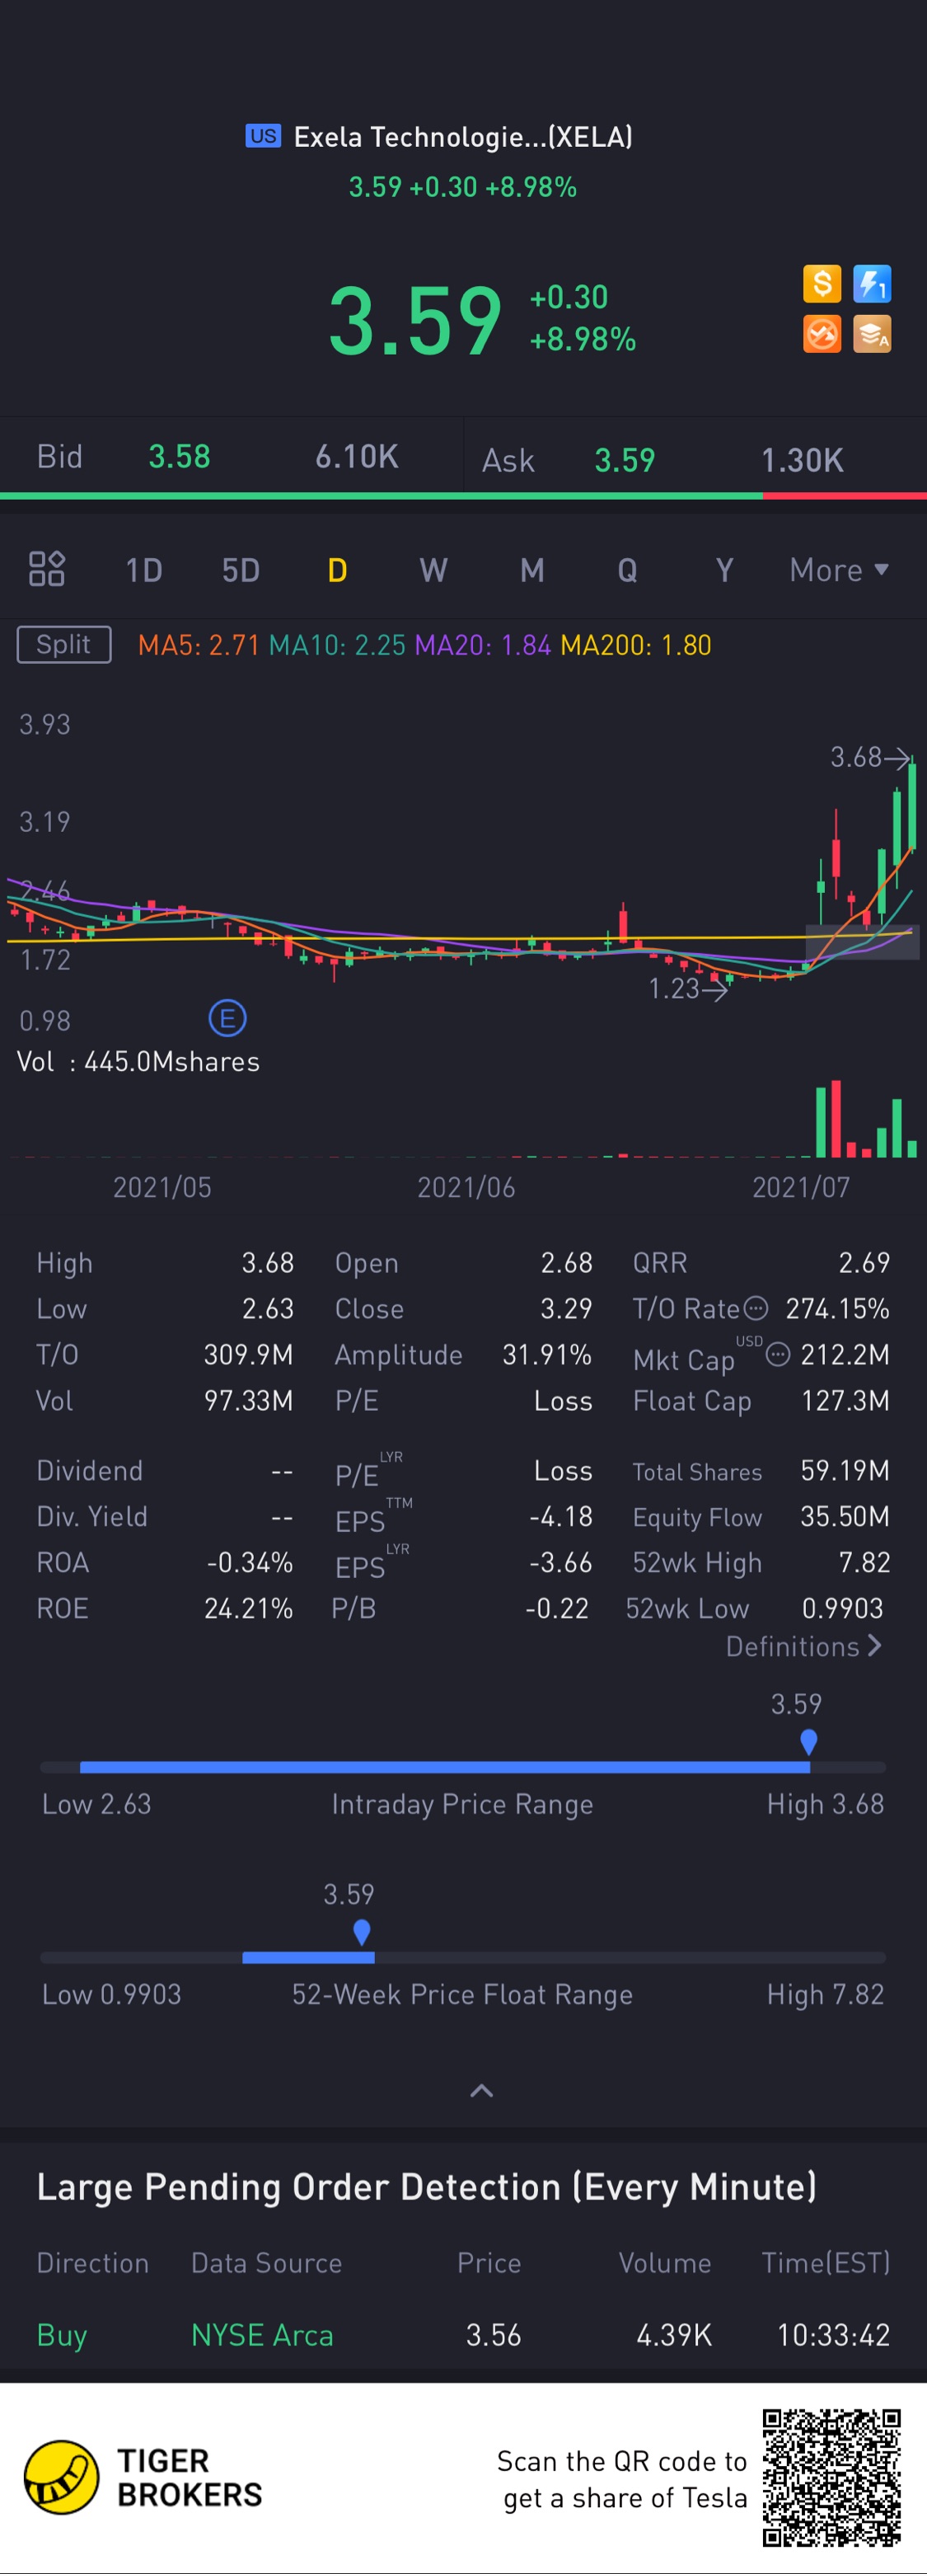Tap the MA5: 2.71 indicator label

click(199, 646)
